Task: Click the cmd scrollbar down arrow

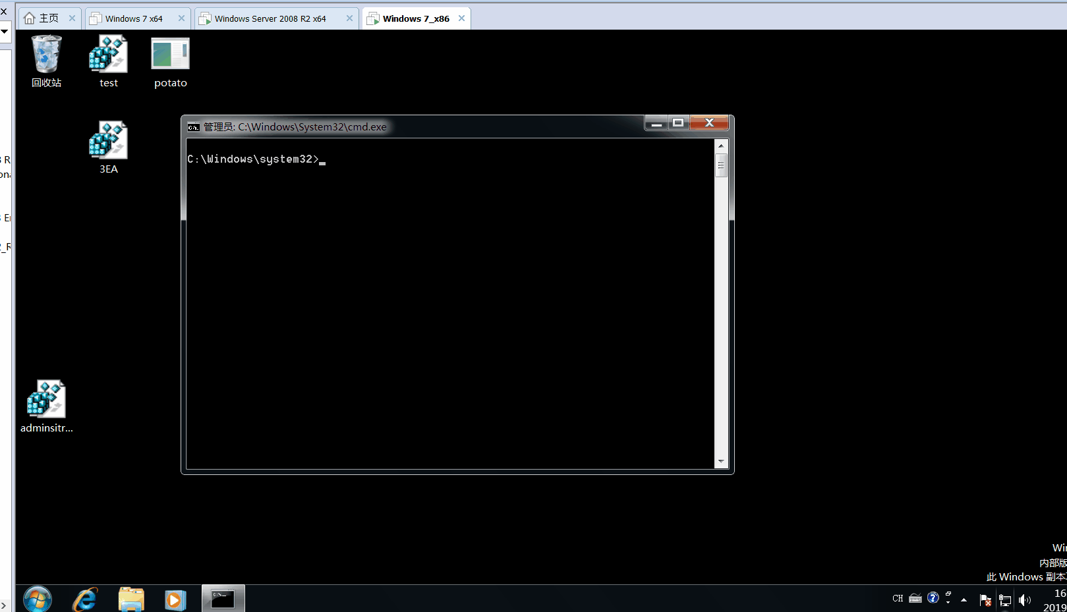Action: pos(721,461)
